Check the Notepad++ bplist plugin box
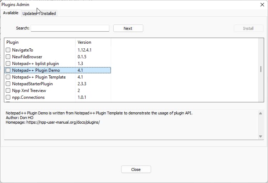268x183 pixels. click(8, 63)
